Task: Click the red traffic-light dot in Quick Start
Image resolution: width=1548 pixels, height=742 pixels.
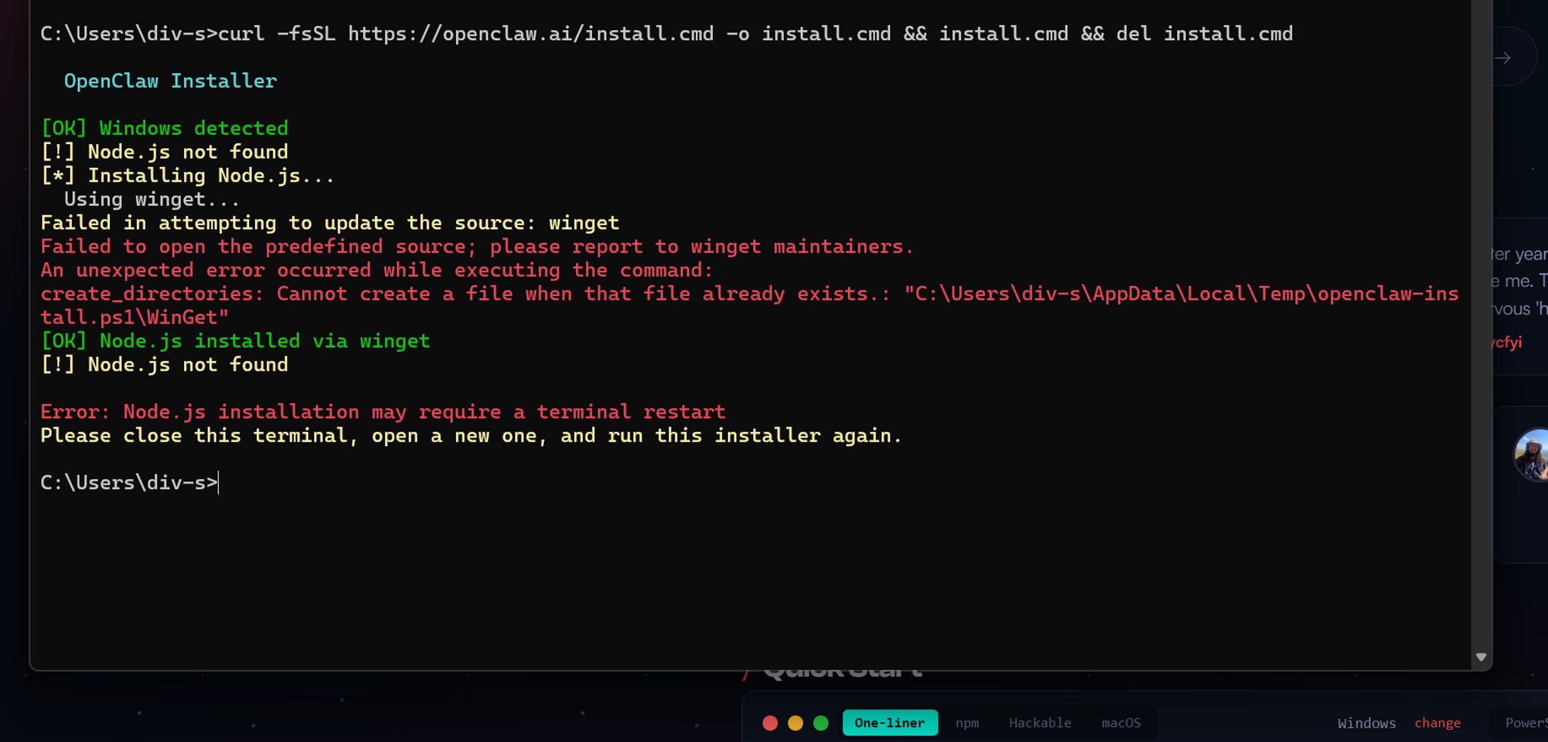Action: point(771,722)
